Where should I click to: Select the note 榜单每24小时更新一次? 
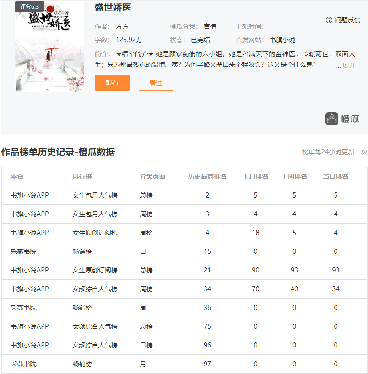click(x=335, y=152)
